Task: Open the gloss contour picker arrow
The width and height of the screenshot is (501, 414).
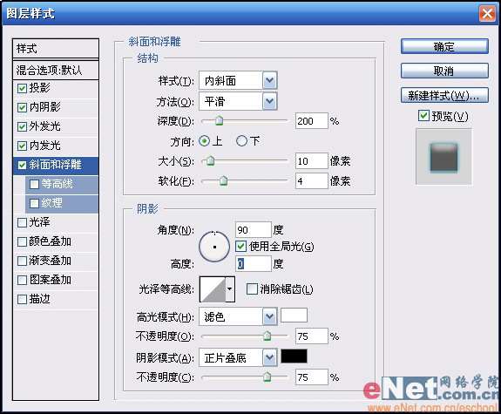Action: [x=230, y=289]
